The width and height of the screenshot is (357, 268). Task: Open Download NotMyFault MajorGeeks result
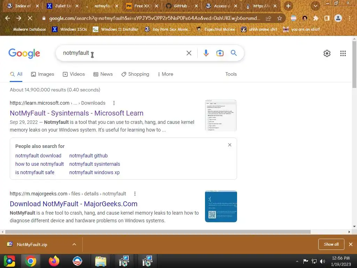click(x=74, y=204)
